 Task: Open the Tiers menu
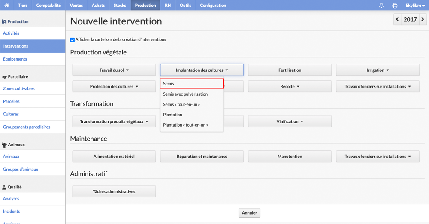click(23, 5)
